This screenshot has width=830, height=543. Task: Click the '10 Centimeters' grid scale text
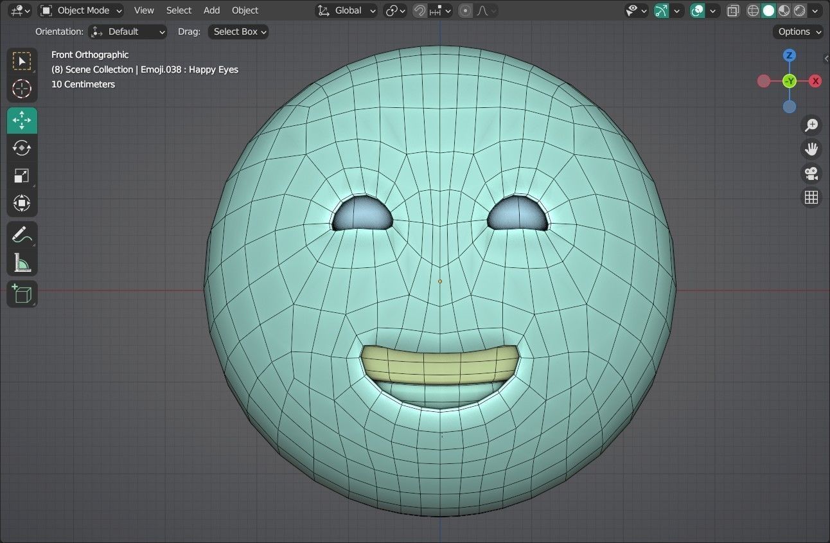click(83, 84)
